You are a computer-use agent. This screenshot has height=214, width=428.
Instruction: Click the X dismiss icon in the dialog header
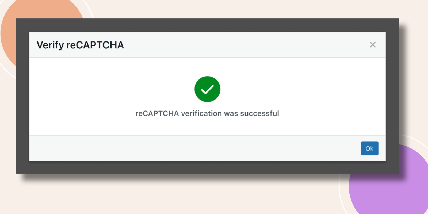tap(373, 45)
